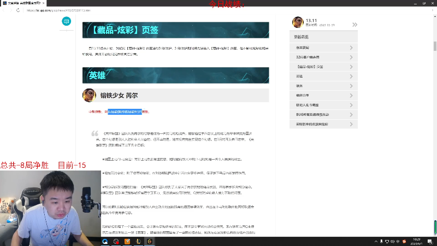The image size is (437, 246).
Task: Reload the page with the refresh icon
Action: (x=18, y=10)
